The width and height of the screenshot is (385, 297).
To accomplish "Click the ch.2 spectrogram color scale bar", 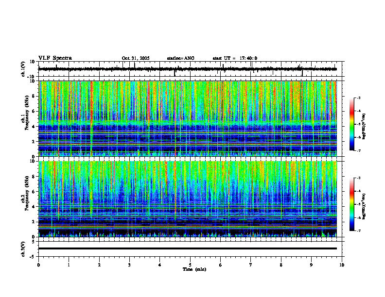I will click(x=352, y=204).
